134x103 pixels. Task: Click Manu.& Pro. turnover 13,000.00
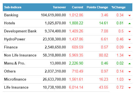(x=58, y=63)
